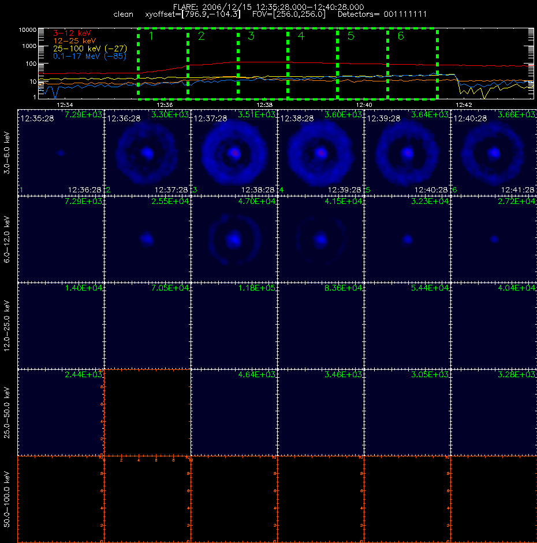This screenshot has height=543, width=537.
Task: Click the '12:34' time axis label
Action: coord(65,105)
